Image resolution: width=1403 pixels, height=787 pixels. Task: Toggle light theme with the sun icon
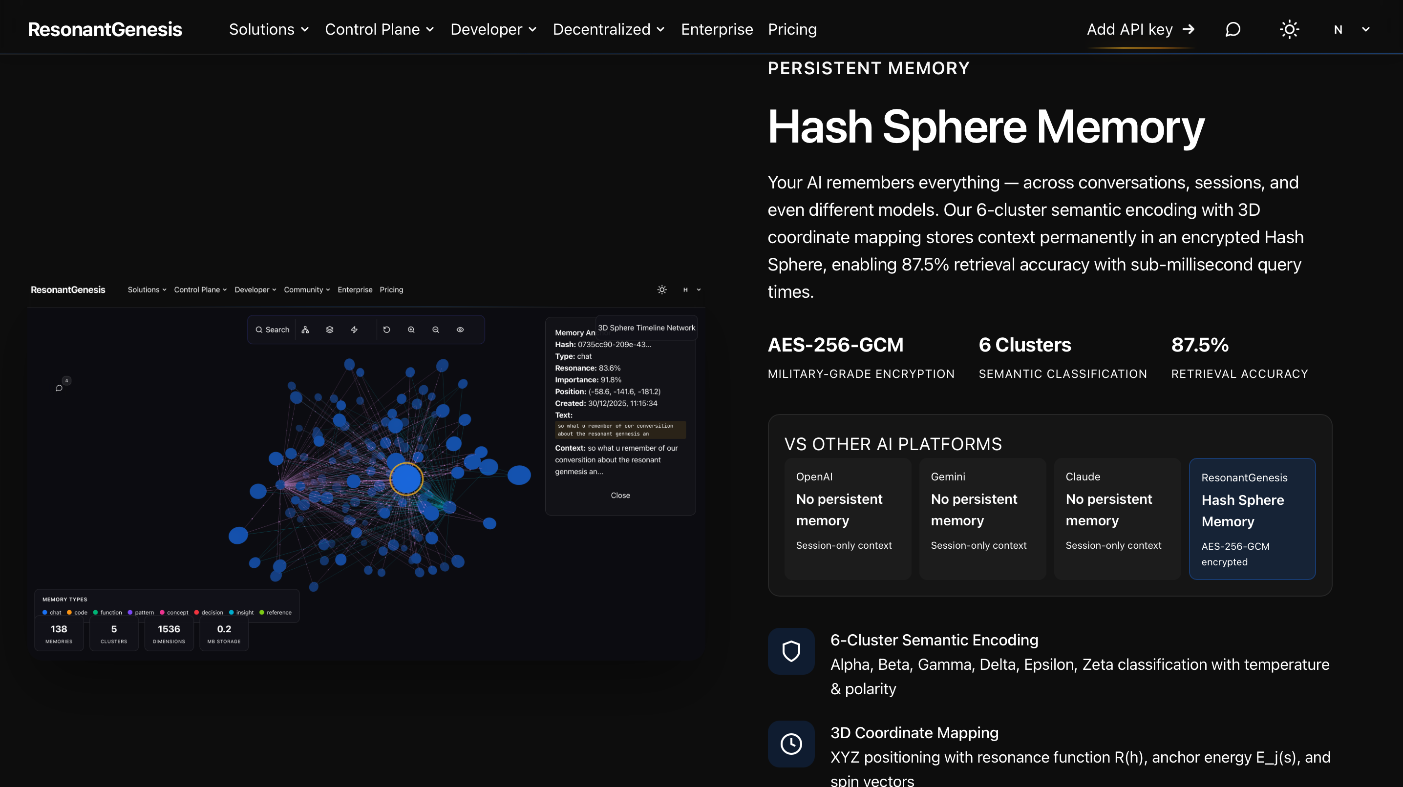coord(1289,29)
